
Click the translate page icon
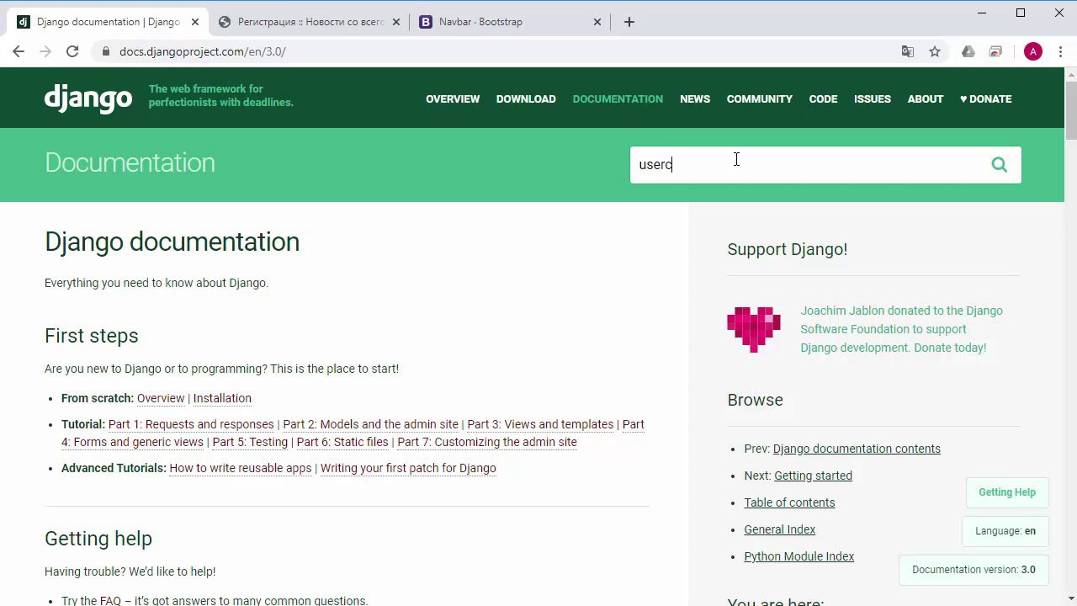point(908,51)
